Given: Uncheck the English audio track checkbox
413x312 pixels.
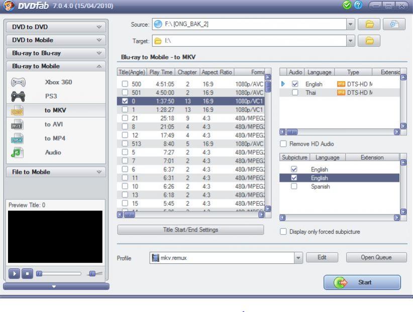Looking at the screenshot, I should coord(295,84).
